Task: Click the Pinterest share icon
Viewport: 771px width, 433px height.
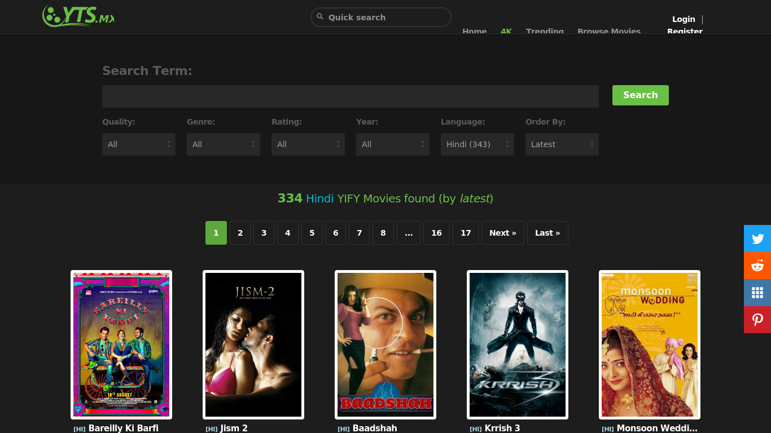Action: pyautogui.click(x=757, y=320)
